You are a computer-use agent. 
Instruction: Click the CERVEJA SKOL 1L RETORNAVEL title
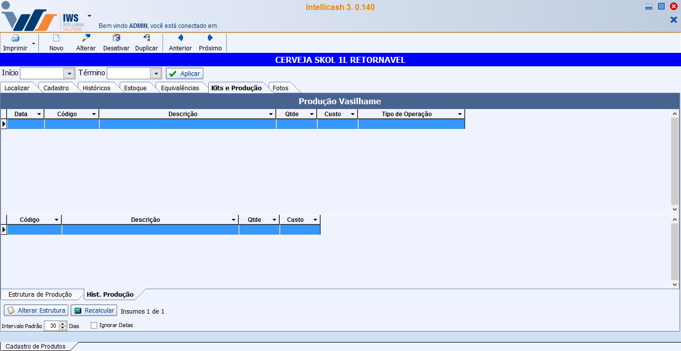click(x=340, y=60)
